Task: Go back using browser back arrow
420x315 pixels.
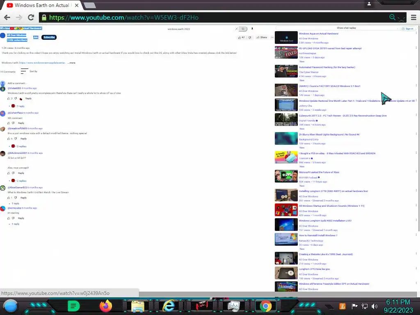Action: [x=7, y=17]
